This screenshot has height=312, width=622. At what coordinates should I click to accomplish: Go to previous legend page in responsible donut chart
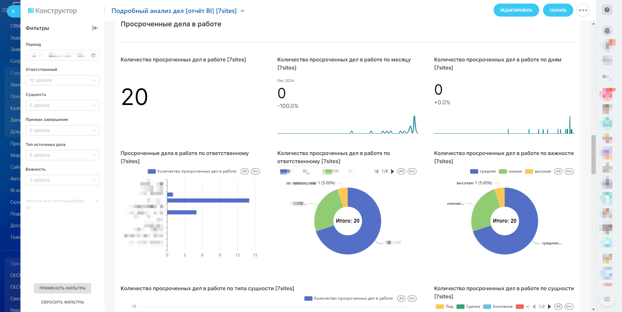(x=377, y=171)
